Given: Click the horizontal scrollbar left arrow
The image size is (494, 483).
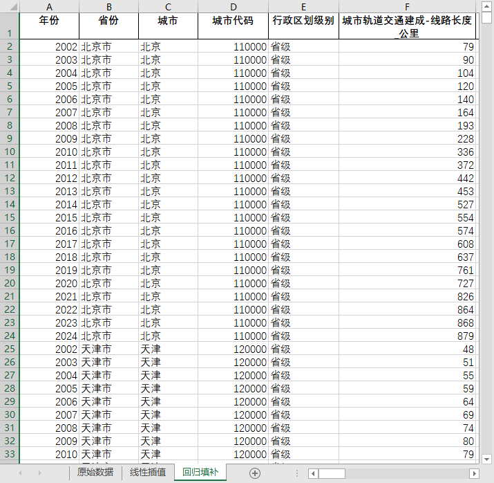Looking at the screenshot, I should (x=313, y=473).
